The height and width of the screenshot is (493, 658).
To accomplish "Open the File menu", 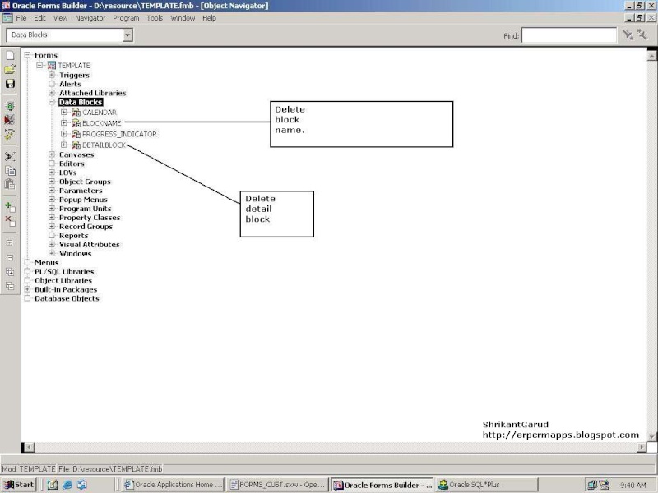I will (x=21, y=18).
